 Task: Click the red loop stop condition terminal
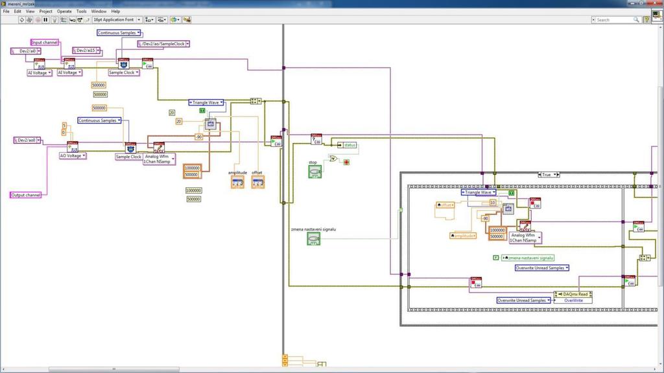tap(346, 162)
